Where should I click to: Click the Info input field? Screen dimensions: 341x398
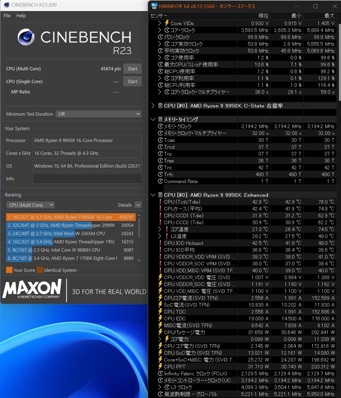tap(87, 178)
